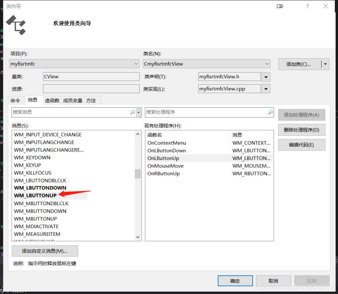Select the OnContextMenu handler row

210,143
